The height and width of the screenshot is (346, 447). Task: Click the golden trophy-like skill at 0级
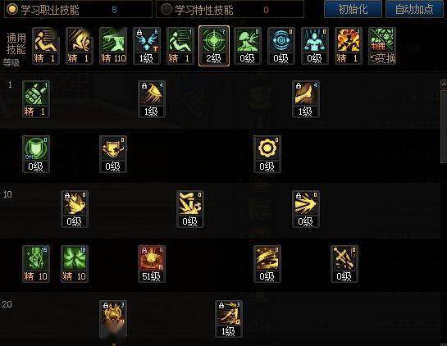tap(113, 154)
